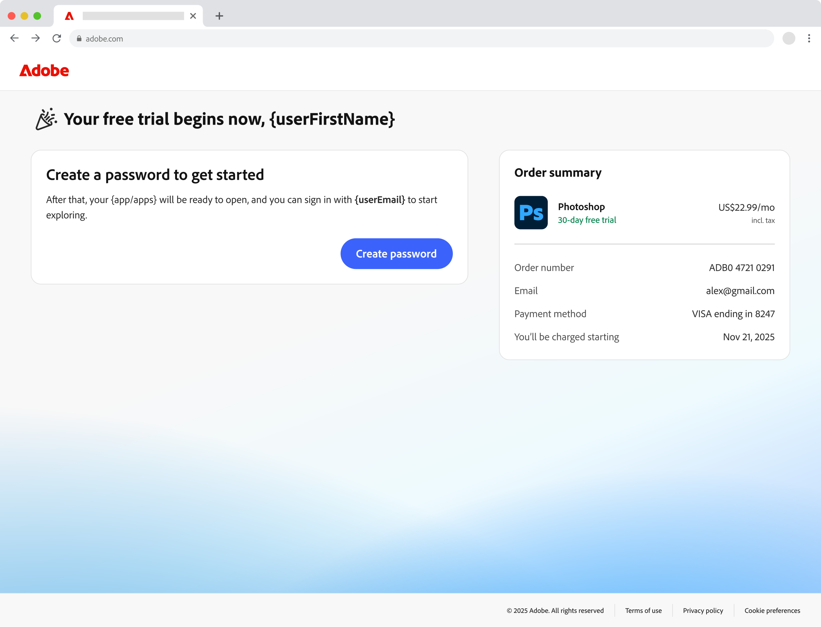The width and height of the screenshot is (821, 627).
Task: Reload the page with the refresh icon
Action: [57, 38]
